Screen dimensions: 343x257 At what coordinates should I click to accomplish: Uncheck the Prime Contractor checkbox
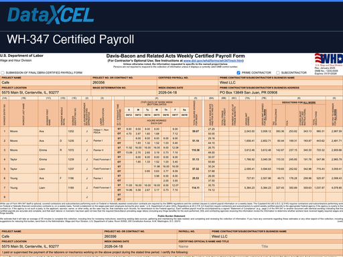click(238, 73)
